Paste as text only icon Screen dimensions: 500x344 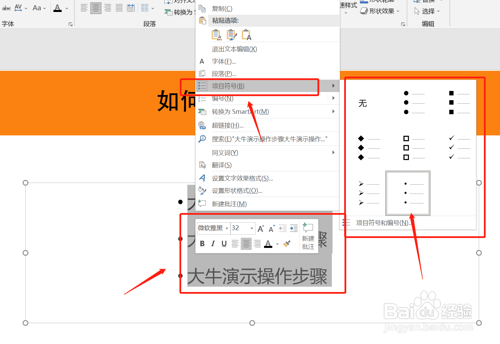(x=247, y=35)
